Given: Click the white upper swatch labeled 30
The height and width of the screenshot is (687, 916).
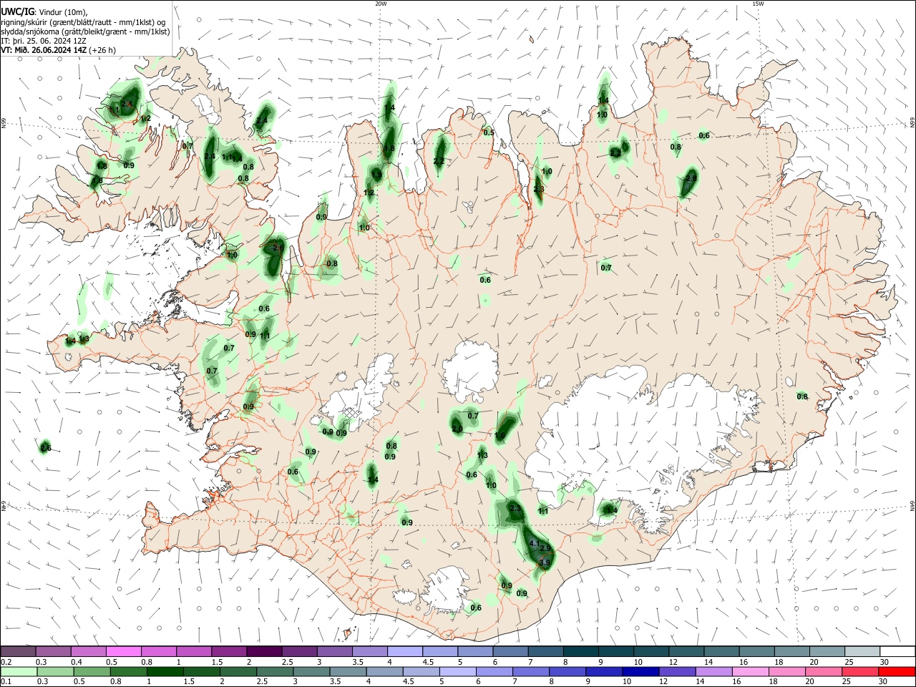Looking at the screenshot, I should 898,651.
